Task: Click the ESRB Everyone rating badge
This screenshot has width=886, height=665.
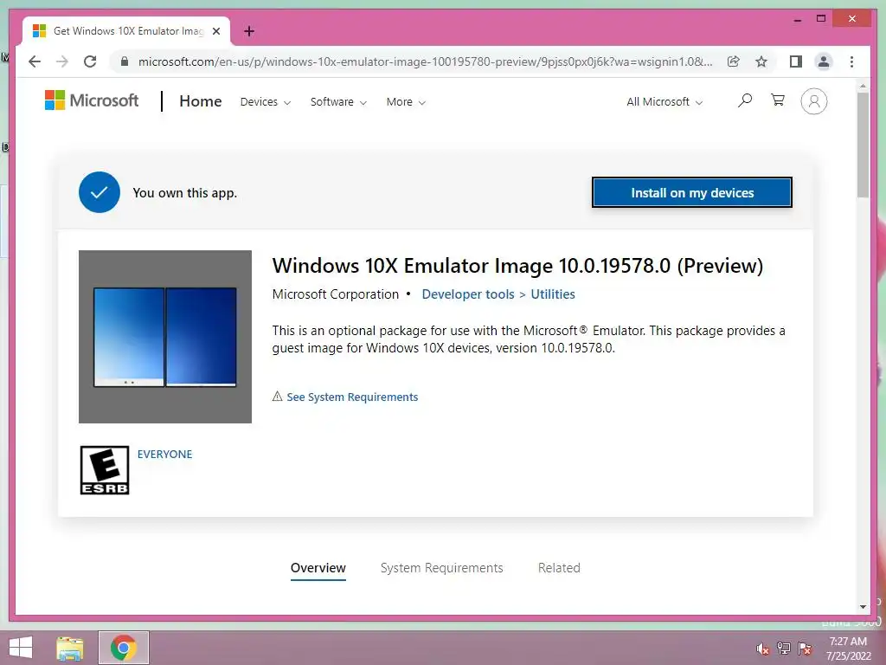Action: [105, 470]
